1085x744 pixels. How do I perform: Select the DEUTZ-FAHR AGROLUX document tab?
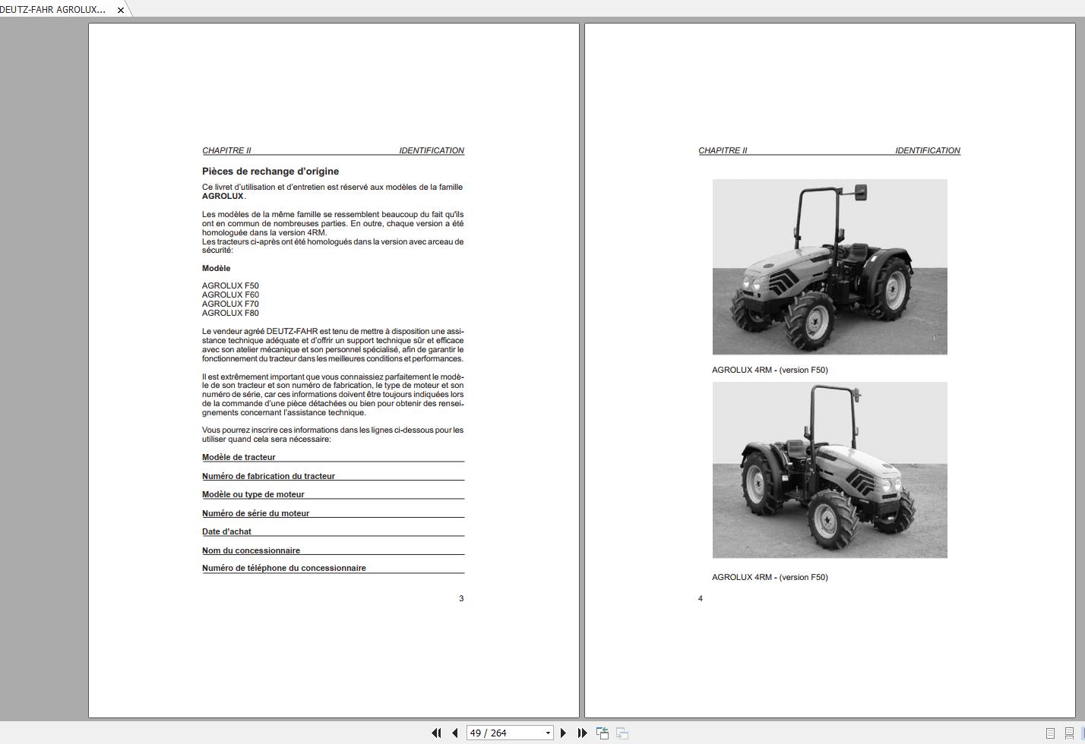click(53, 10)
